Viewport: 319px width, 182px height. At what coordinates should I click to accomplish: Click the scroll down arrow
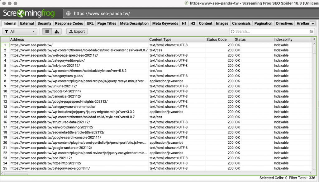click(x=314, y=170)
